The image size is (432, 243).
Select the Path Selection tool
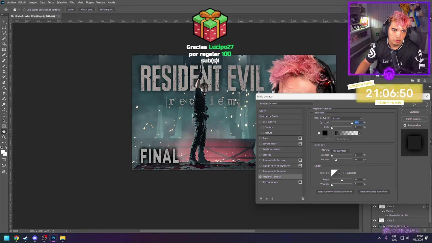[x=4, y=120]
